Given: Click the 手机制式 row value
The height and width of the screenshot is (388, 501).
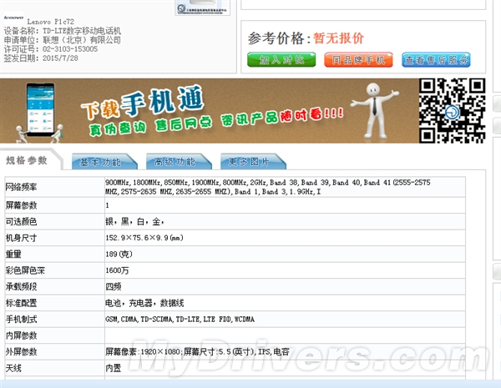Looking at the screenshot, I should [180, 320].
